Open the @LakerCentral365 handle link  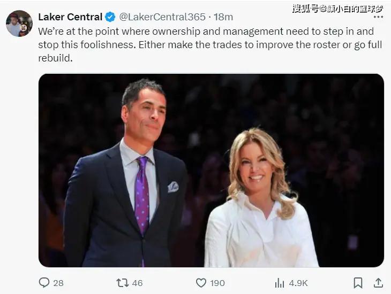163,17
